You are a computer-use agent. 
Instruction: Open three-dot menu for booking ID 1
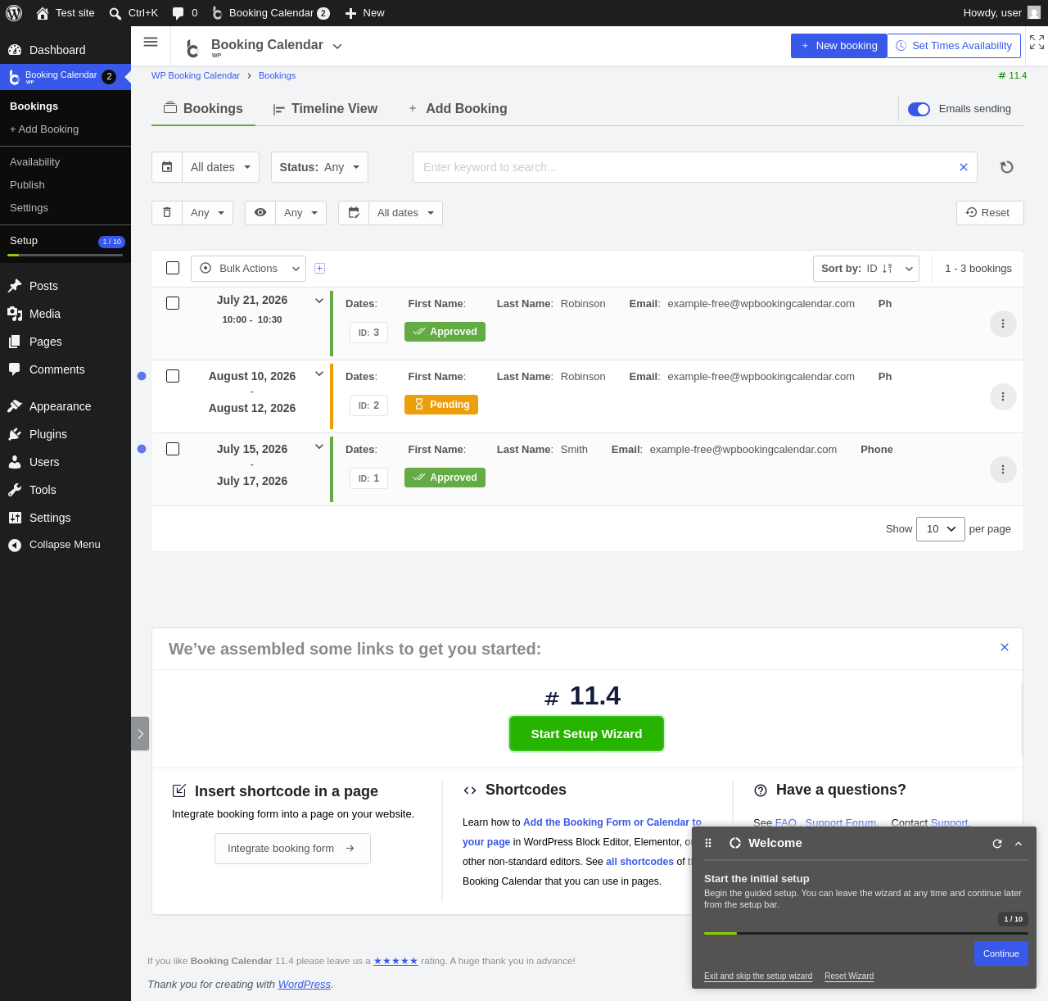point(1003,469)
